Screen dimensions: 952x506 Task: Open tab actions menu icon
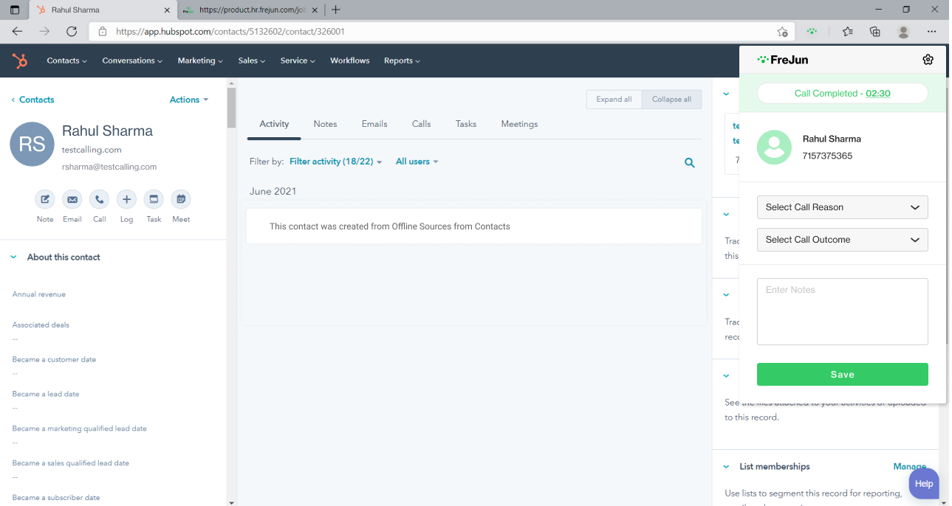[x=15, y=10]
